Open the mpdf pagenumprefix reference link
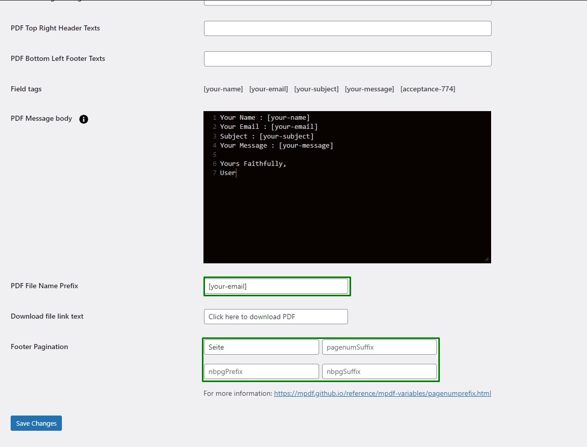This screenshot has width=587, height=447. click(x=382, y=394)
